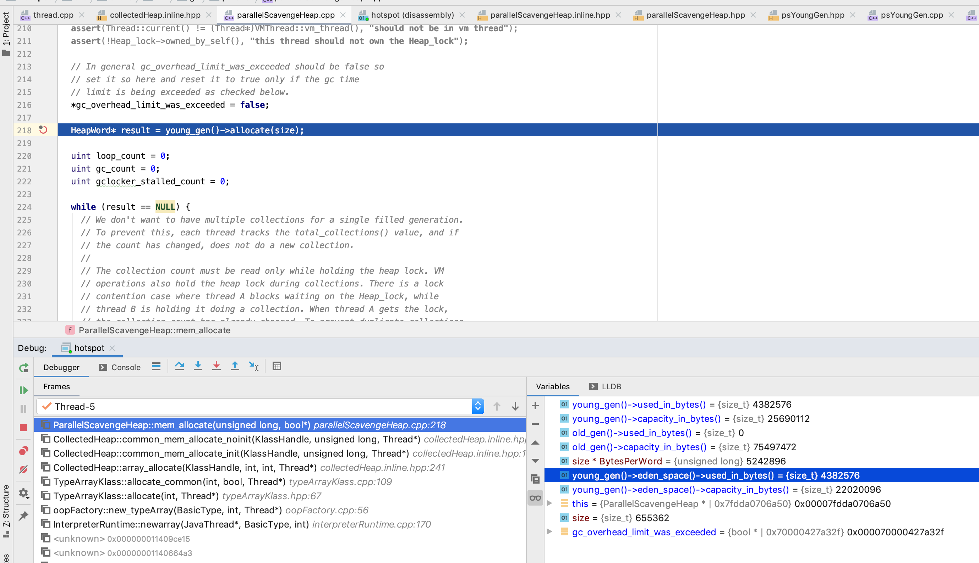Viewport: 979px width, 563px height.
Task: Click the Run to Cursor icon
Action: tap(253, 366)
